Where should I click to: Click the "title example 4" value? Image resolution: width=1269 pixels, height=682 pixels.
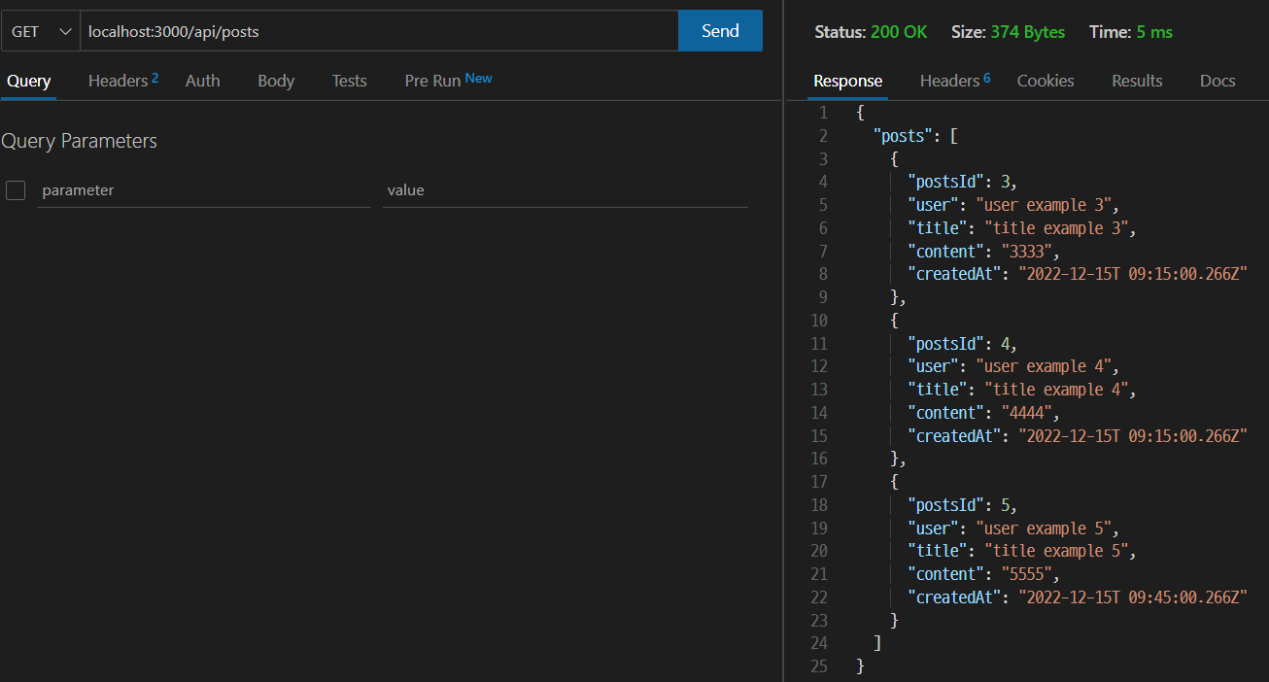tap(1056, 390)
